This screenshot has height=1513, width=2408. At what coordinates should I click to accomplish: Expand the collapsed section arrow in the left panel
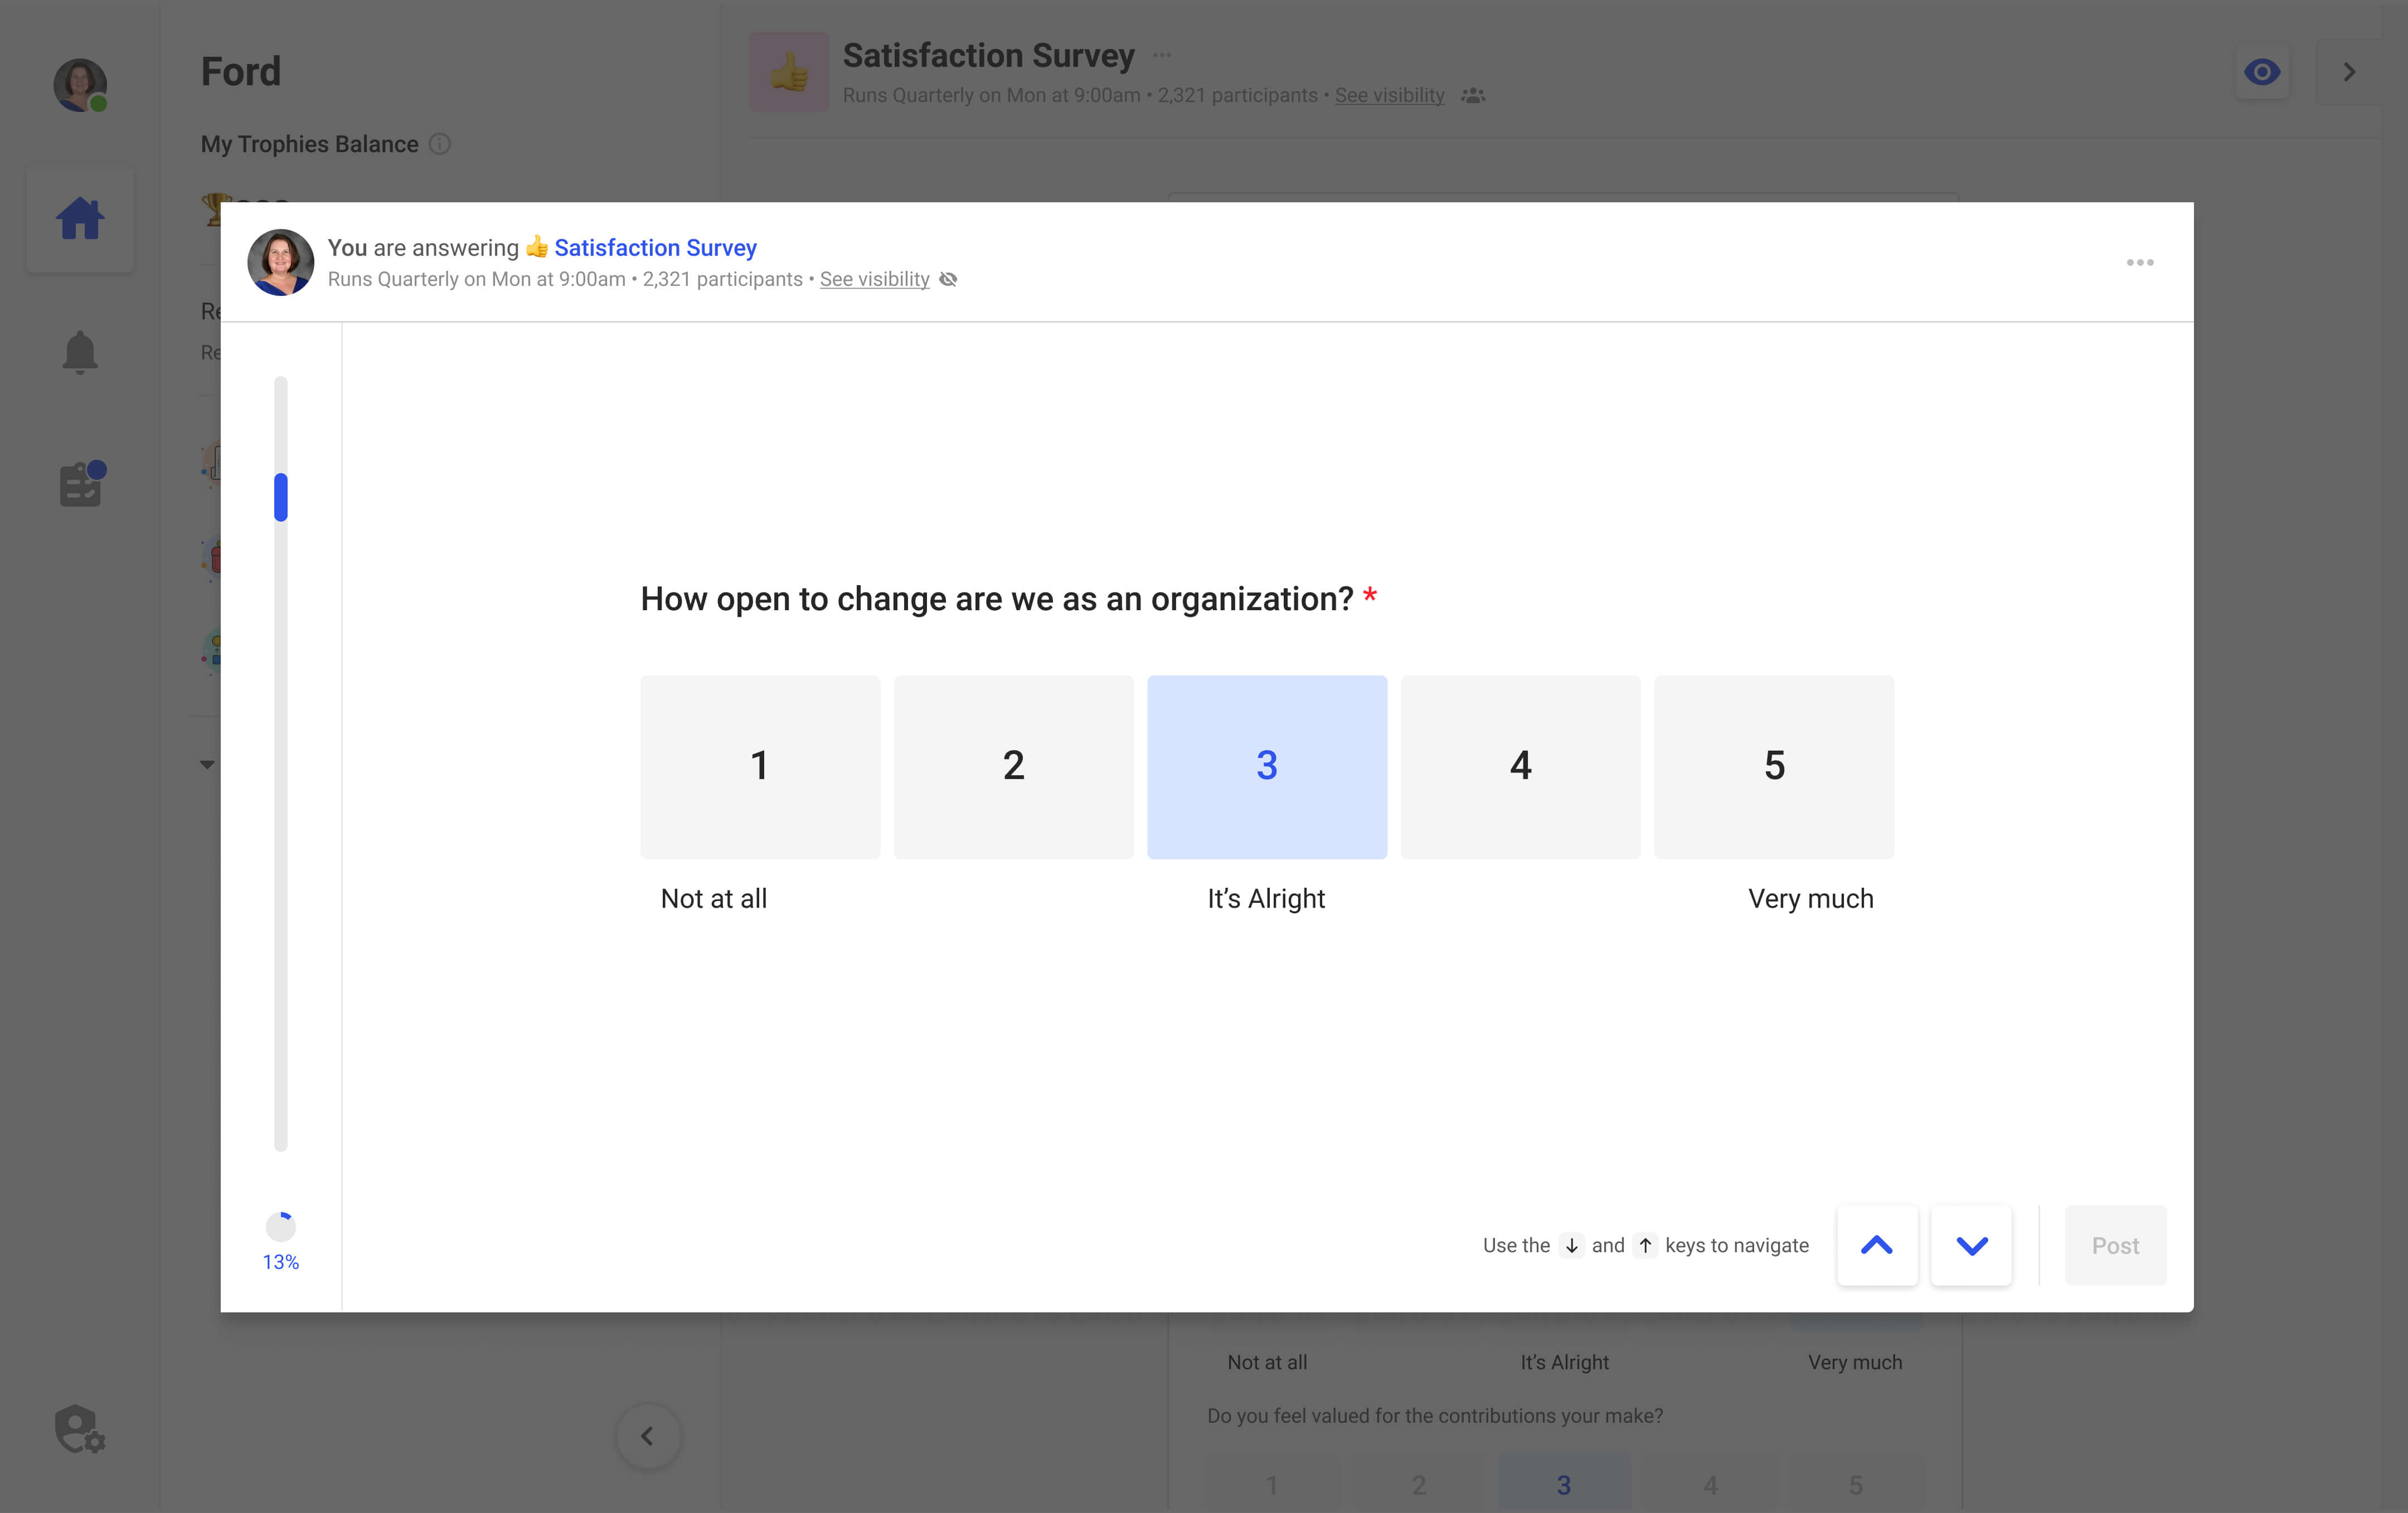click(208, 764)
